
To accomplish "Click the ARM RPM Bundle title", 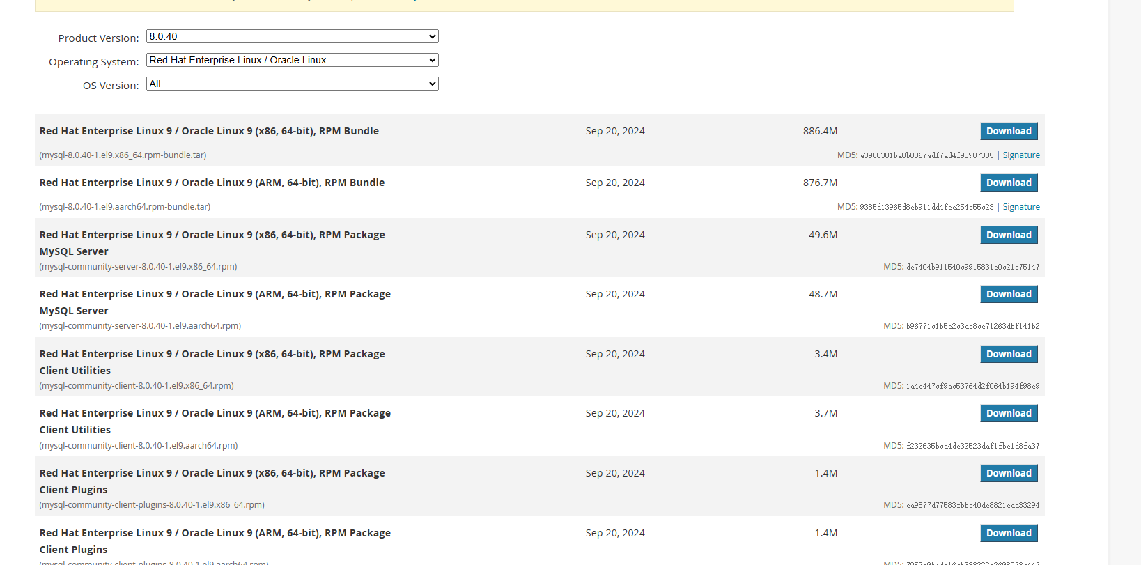I will (212, 183).
